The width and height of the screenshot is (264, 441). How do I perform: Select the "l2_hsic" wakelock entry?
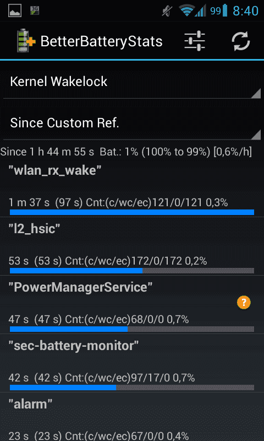[x=132, y=246]
